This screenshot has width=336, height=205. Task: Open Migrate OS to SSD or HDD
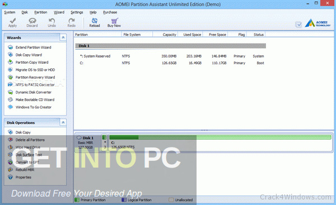click(x=35, y=70)
